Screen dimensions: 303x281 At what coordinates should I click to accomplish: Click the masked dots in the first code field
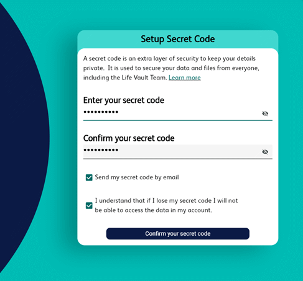click(101, 112)
